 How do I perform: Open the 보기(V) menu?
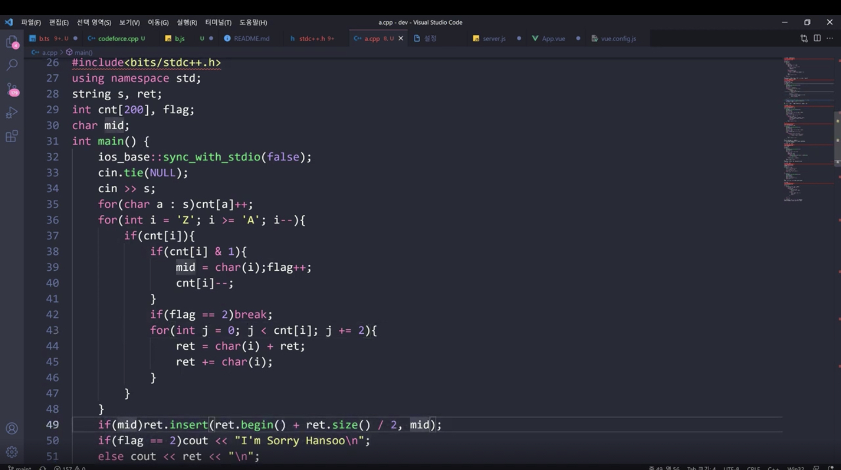(129, 22)
